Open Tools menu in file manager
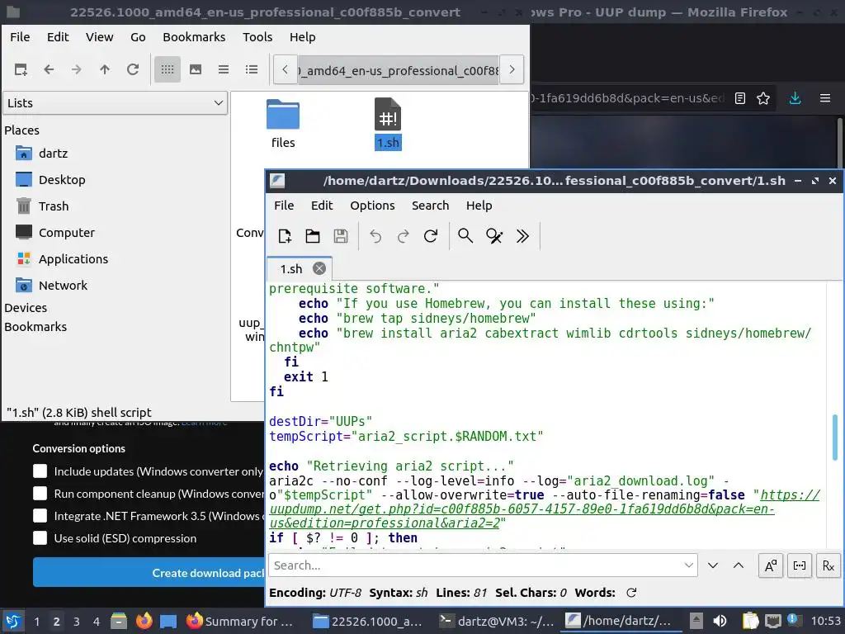Screen dimensions: 845x634 pos(257,37)
